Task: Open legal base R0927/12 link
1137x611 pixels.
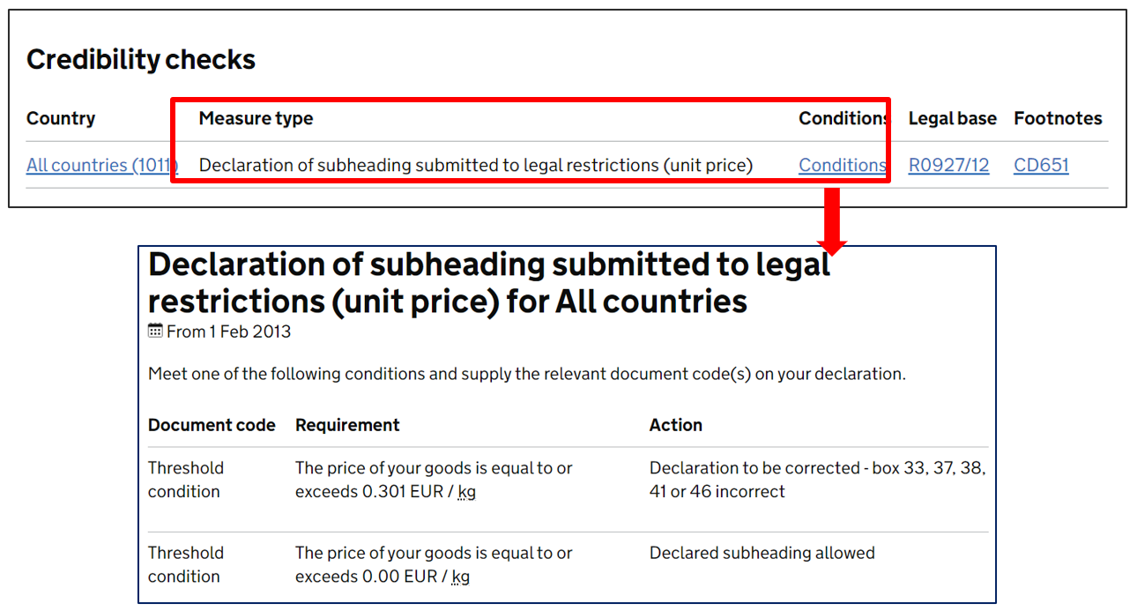Action: pos(948,165)
